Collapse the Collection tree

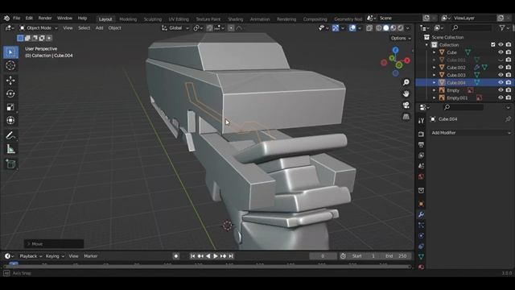tap(427, 45)
